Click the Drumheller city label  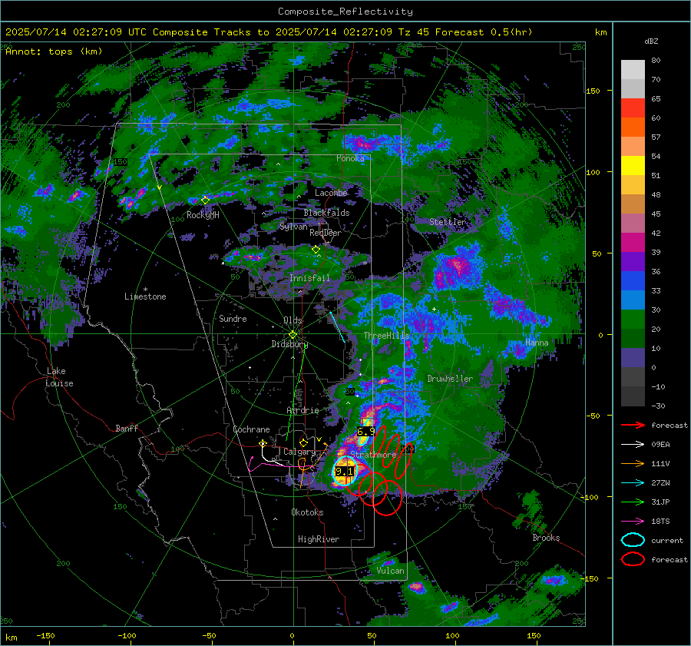[x=450, y=379]
